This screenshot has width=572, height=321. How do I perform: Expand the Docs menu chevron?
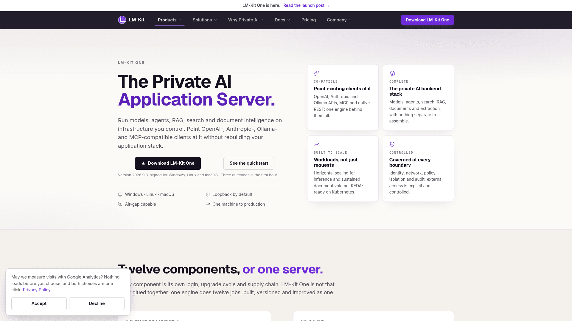pos(289,20)
